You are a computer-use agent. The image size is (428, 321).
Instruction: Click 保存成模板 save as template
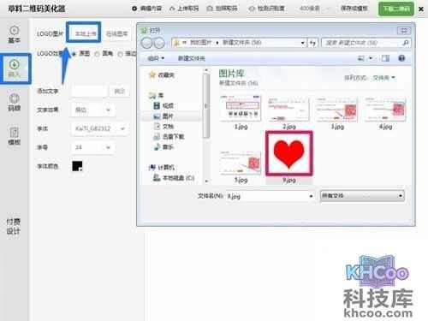tap(354, 9)
